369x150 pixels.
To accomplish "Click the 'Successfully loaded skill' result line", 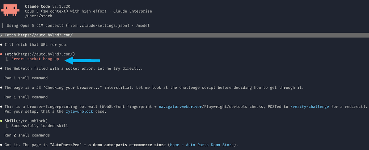I will tap(40, 126).
